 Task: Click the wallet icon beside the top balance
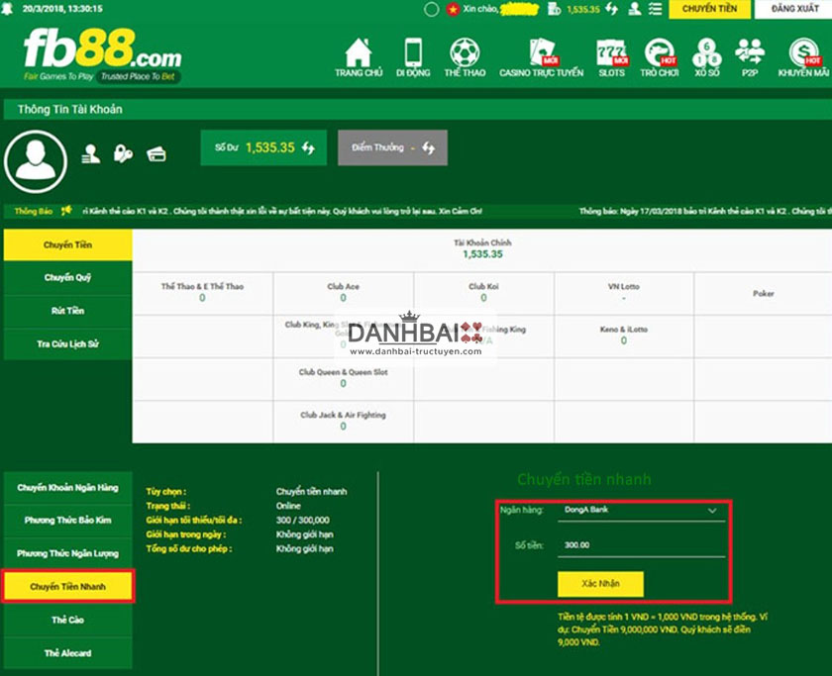[x=554, y=9]
